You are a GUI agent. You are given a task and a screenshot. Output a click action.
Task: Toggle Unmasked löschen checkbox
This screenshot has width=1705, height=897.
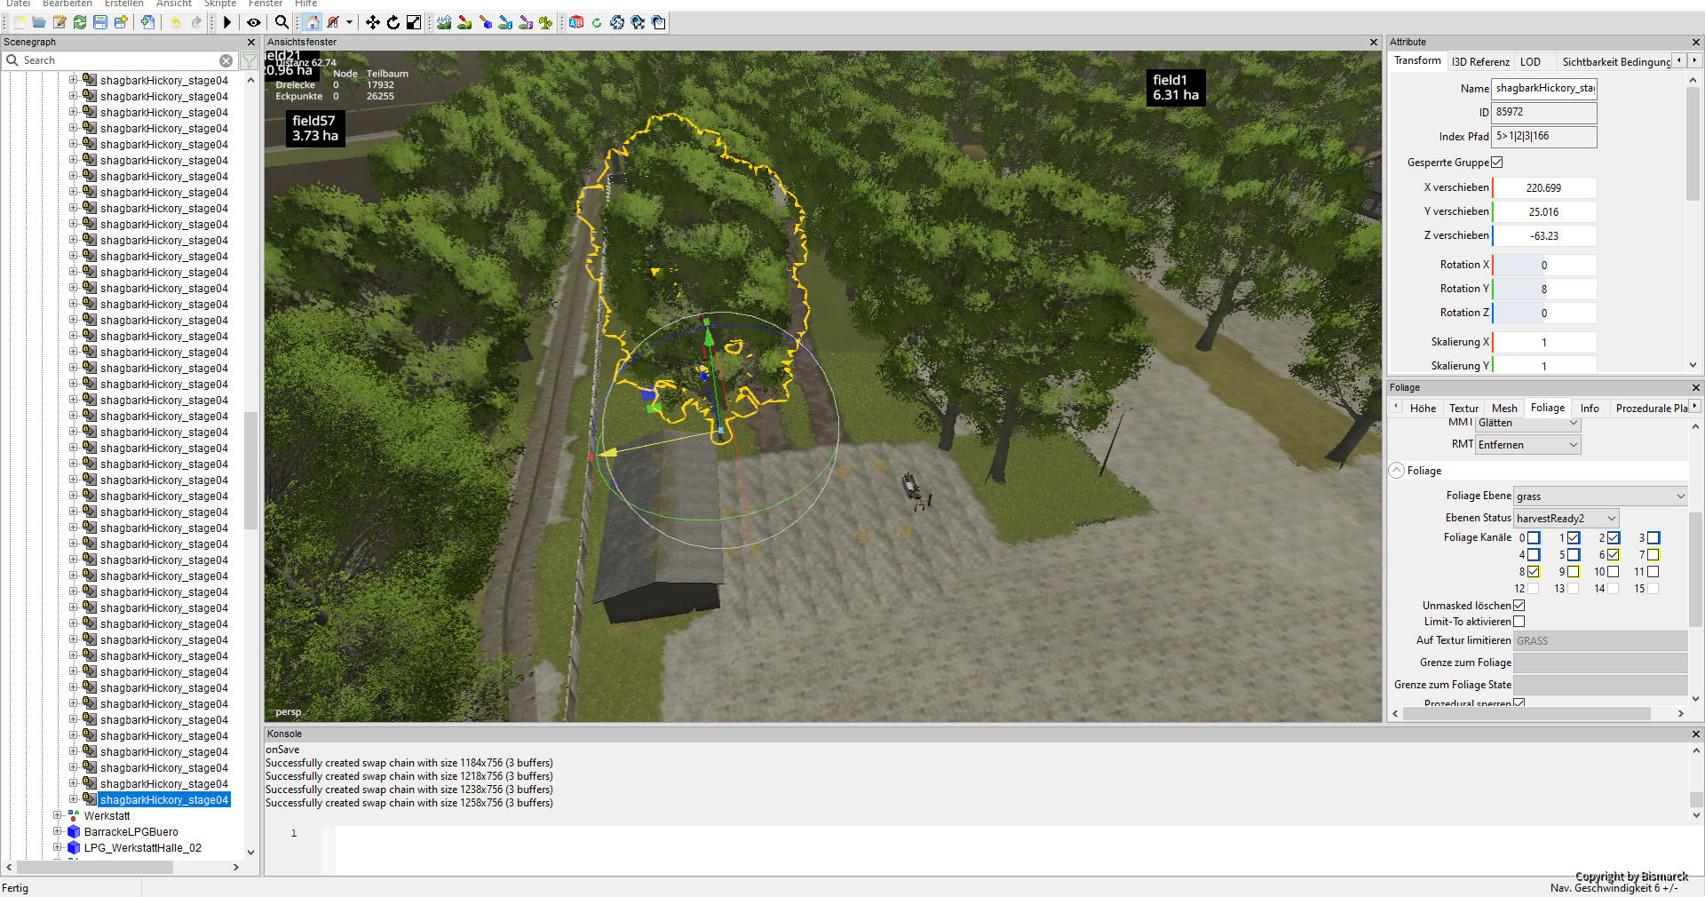(1519, 606)
